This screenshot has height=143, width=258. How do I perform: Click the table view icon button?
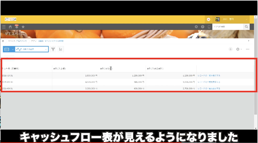[7, 49]
